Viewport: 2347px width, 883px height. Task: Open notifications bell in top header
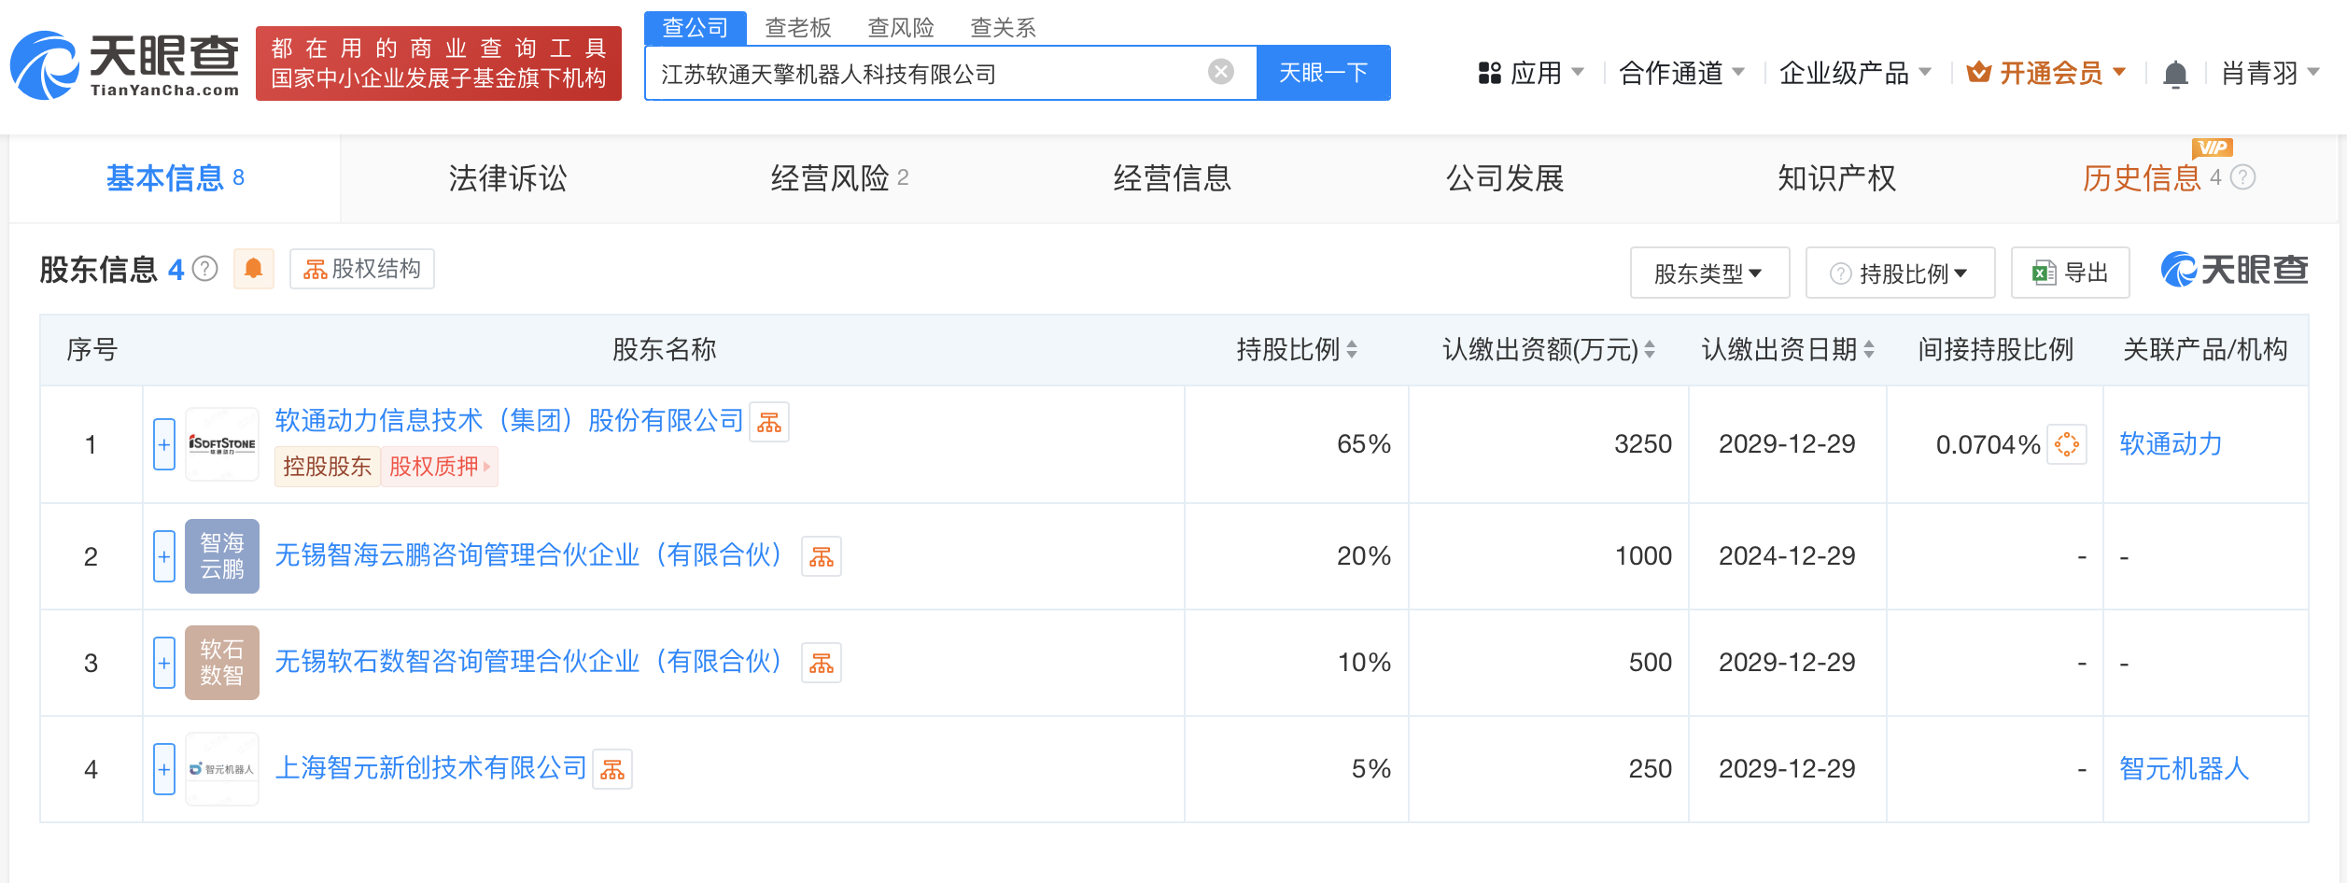[x=2175, y=74]
